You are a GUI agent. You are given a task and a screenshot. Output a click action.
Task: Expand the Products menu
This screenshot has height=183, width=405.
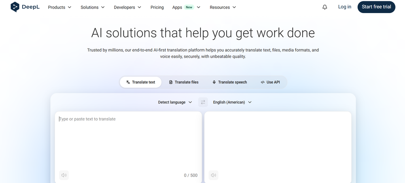point(60,7)
